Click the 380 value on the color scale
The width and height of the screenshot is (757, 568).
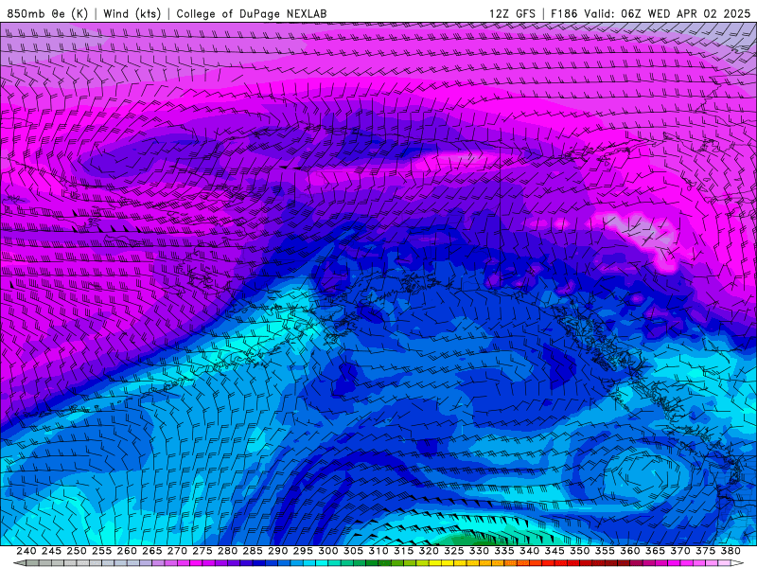coord(730,551)
